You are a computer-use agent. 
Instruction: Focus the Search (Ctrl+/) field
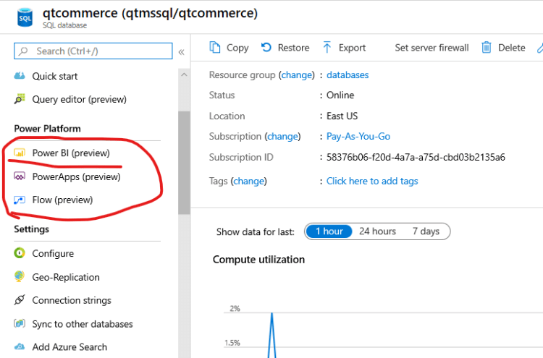click(93, 51)
